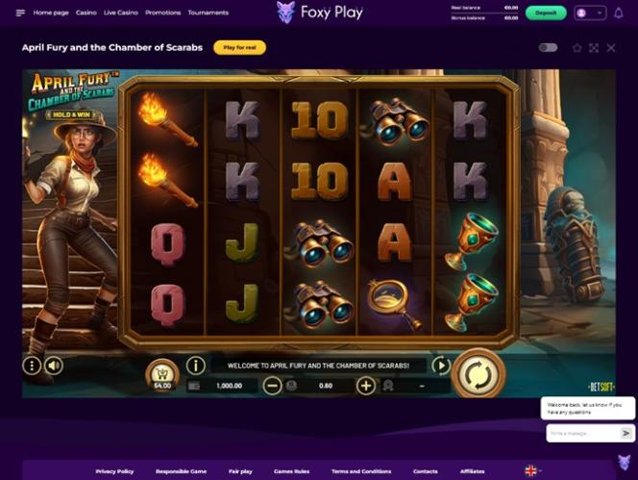Toggle the switch next to favorites star

[x=548, y=48]
